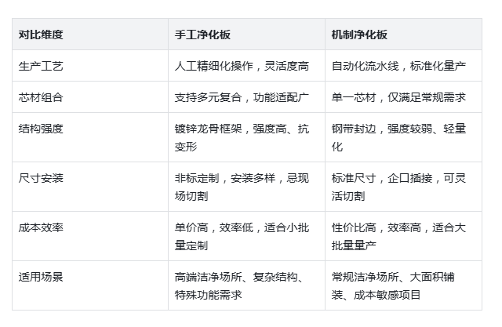Click the 生产工艺 row label

[x=41, y=67]
